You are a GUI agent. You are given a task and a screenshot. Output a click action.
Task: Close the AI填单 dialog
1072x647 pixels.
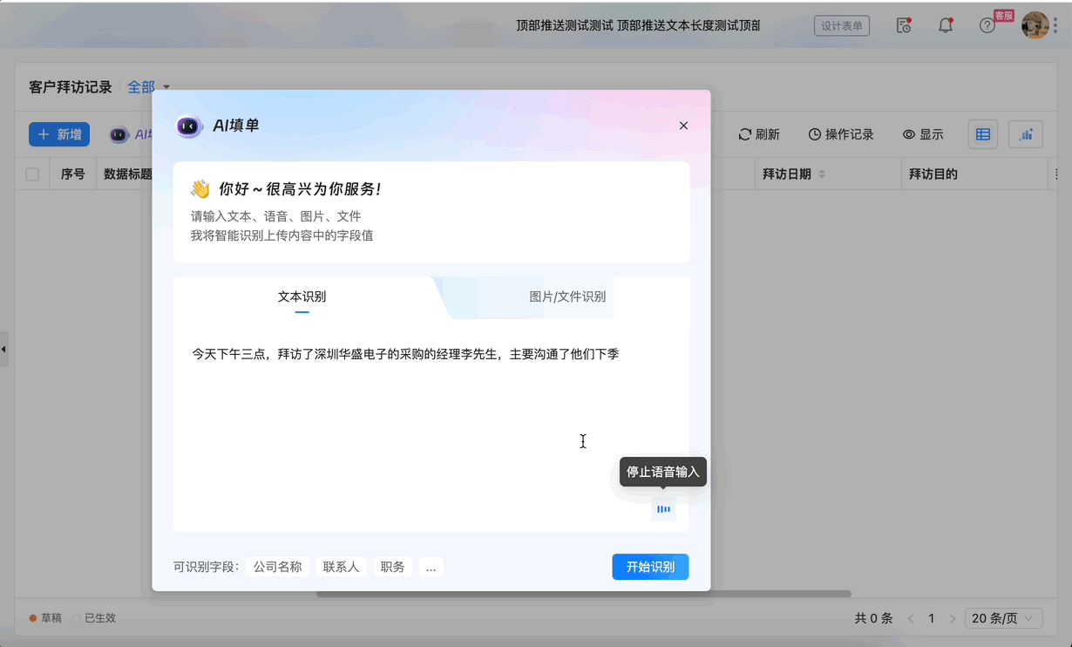click(x=683, y=126)
